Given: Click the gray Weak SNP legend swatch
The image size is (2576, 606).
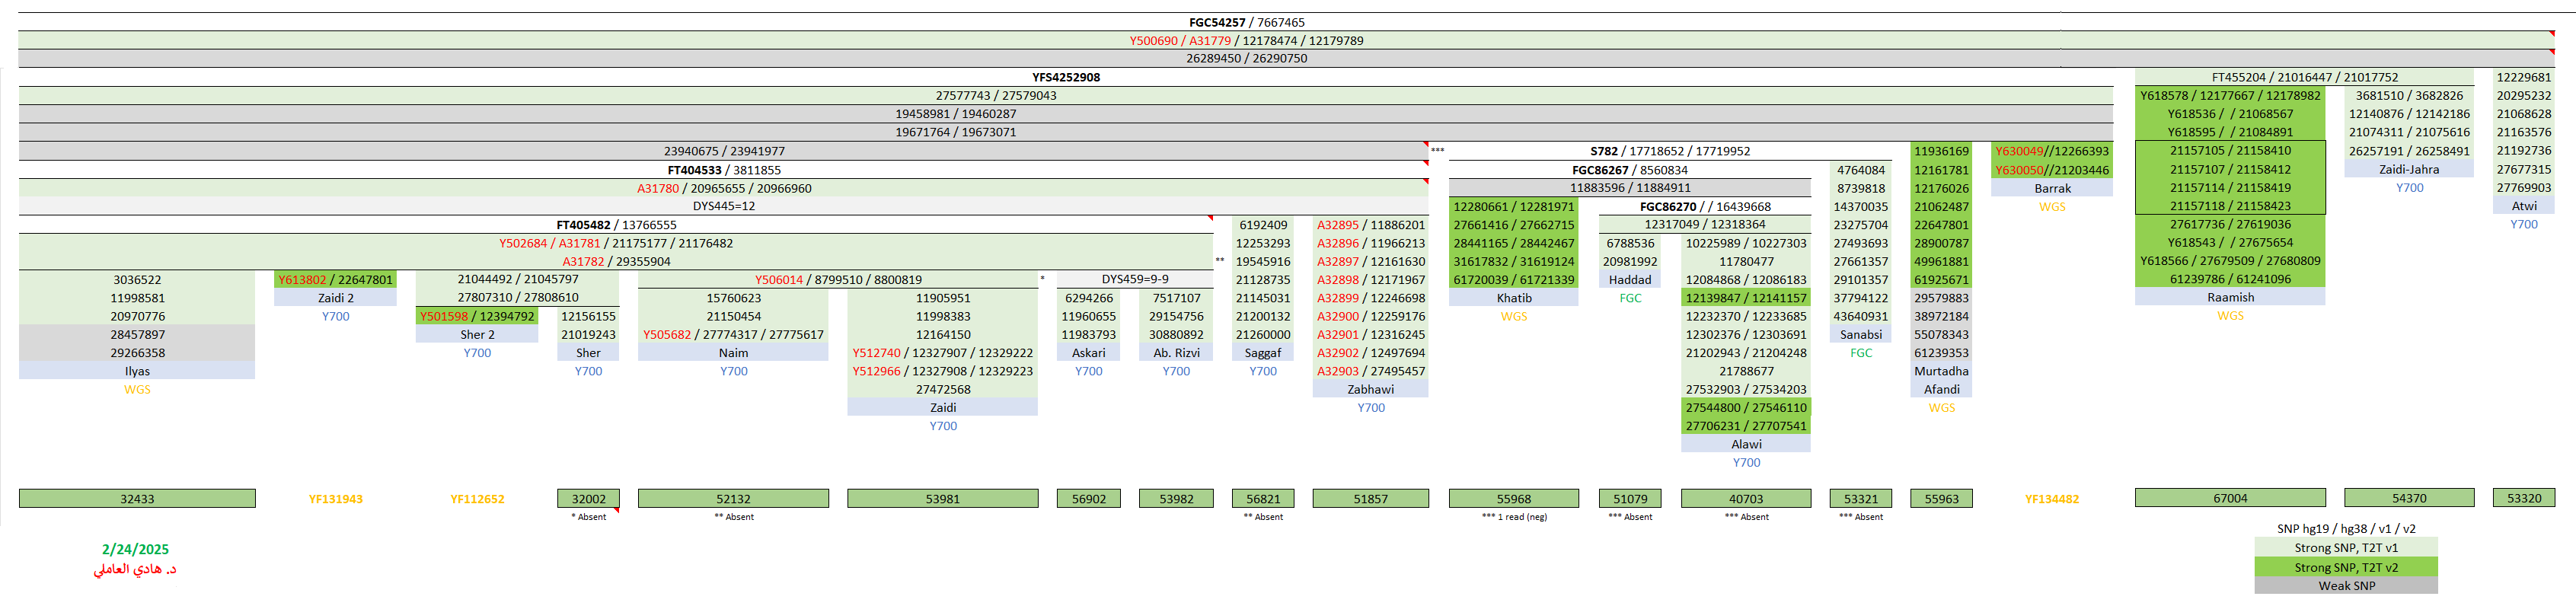Looking at the screenshot, I should click(2345, 586).
